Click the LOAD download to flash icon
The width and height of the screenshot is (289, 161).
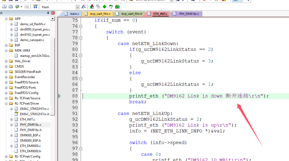point(35,7)
